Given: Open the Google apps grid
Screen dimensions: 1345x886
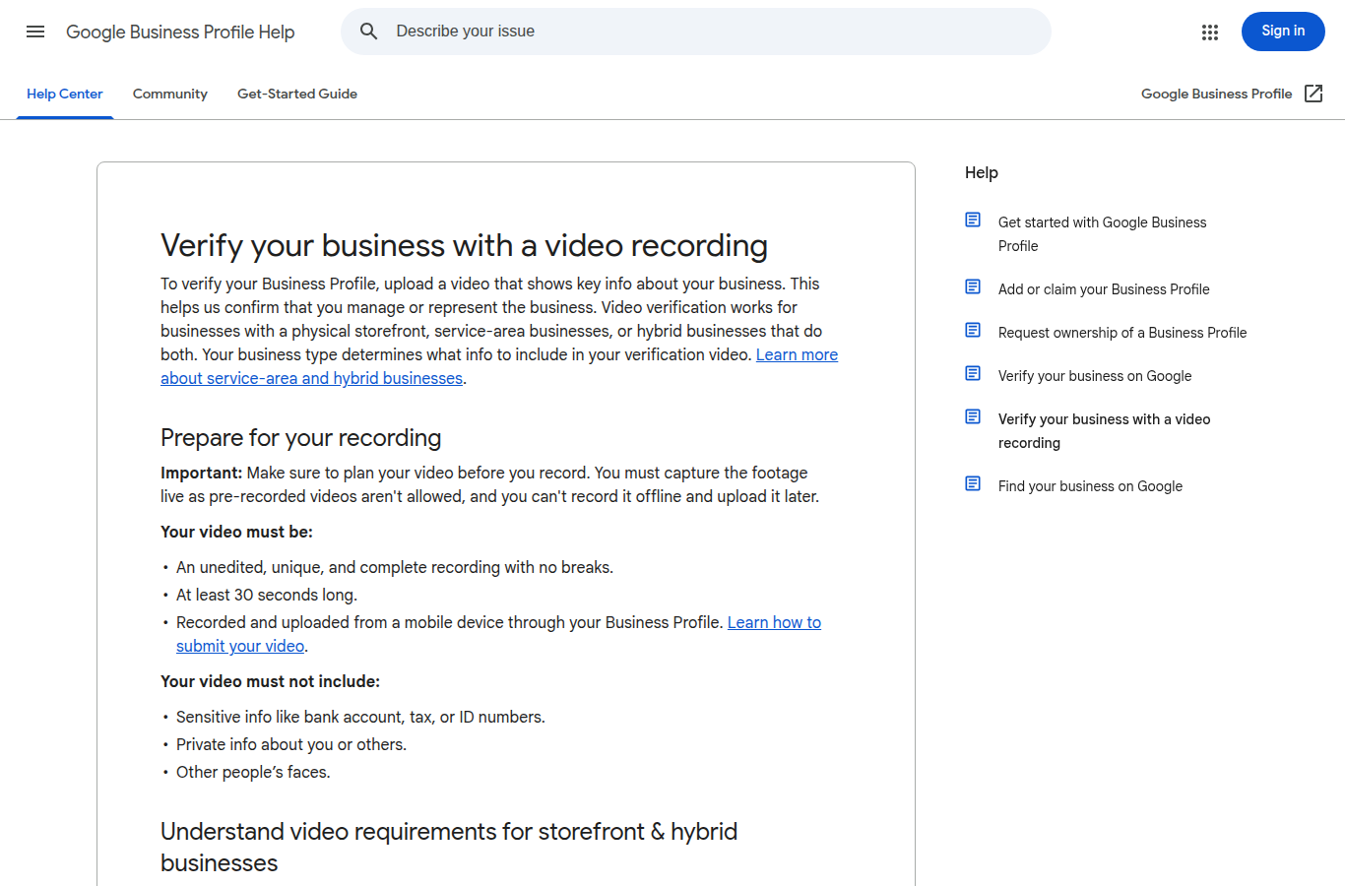Looking at the screenshot, I should point(1210,32).
